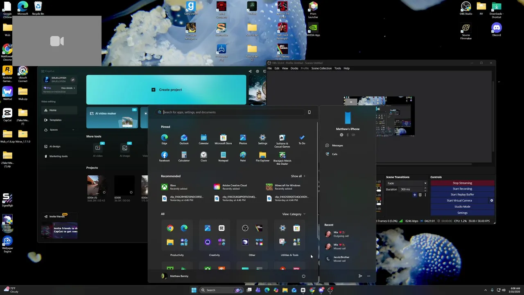The image size is (524, 295).
Task: Open Fade transition dropdown in OBS
Action: (407, 183)
